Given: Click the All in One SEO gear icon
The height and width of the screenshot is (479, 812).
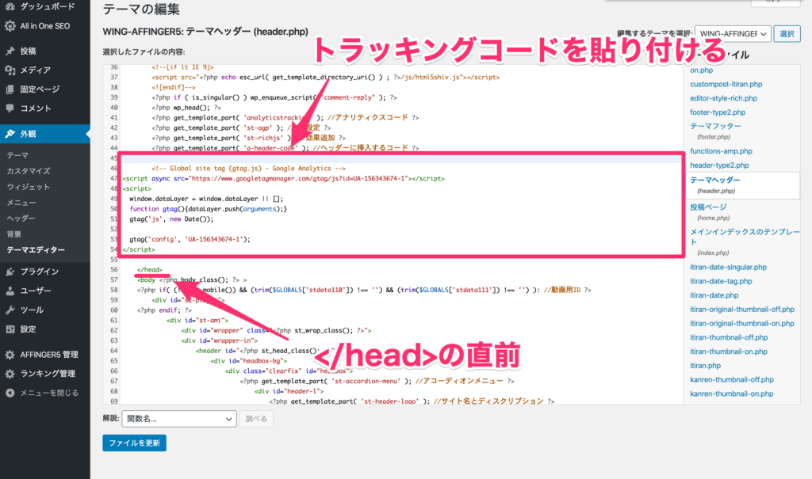Looking at the screenshot, I should 10,26.
